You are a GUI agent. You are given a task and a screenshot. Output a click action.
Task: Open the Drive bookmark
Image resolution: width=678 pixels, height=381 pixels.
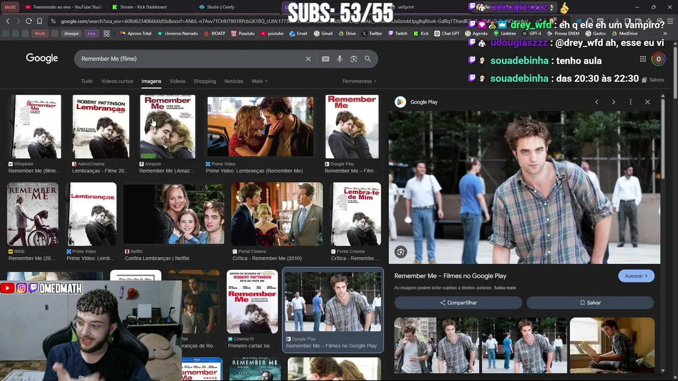coord(347,33)
